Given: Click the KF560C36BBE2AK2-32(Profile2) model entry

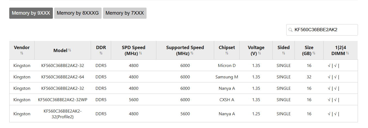Looking at the screenshot, I should point(63,114).
